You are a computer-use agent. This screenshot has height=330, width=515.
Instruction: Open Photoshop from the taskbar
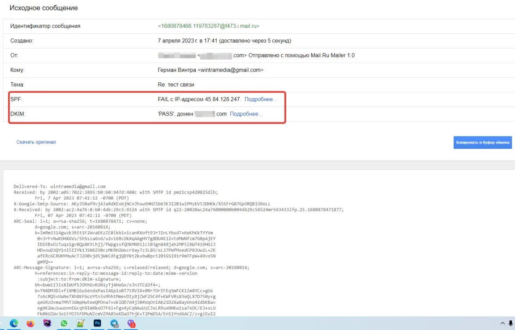[97, 323]
